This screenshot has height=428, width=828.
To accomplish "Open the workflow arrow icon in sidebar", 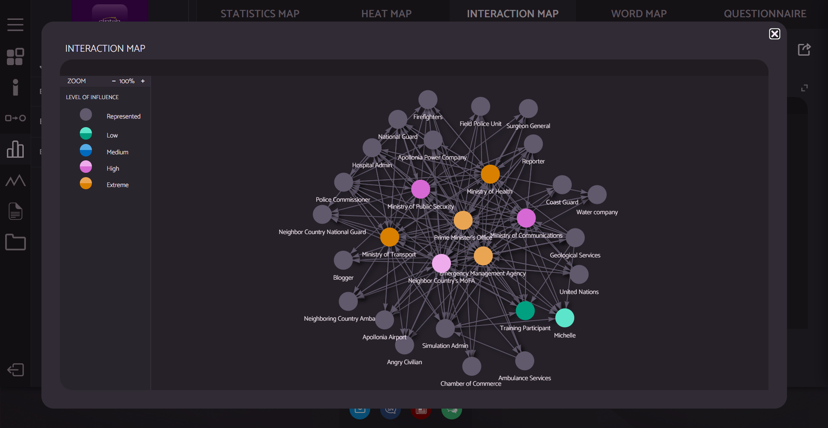I will 16,118.
